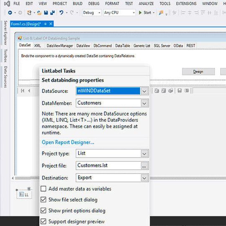The height and width of the screenshot is (226, 226).
Task: Expand the New Project dropdown arrow
Action: (34, 13)
